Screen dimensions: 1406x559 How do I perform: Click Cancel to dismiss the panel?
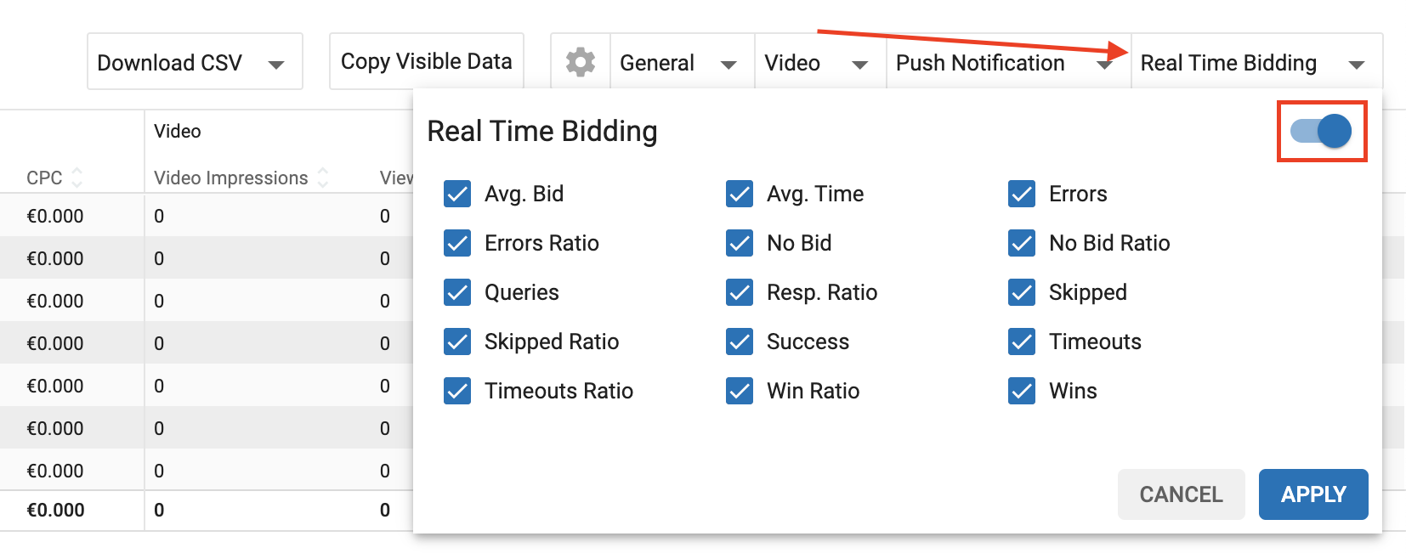(x=1181, y=494)
